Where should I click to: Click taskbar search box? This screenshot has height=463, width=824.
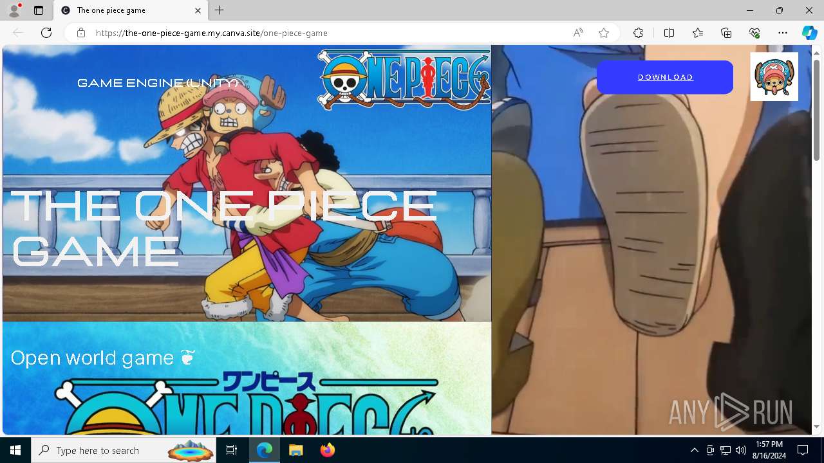pos(125,450)
